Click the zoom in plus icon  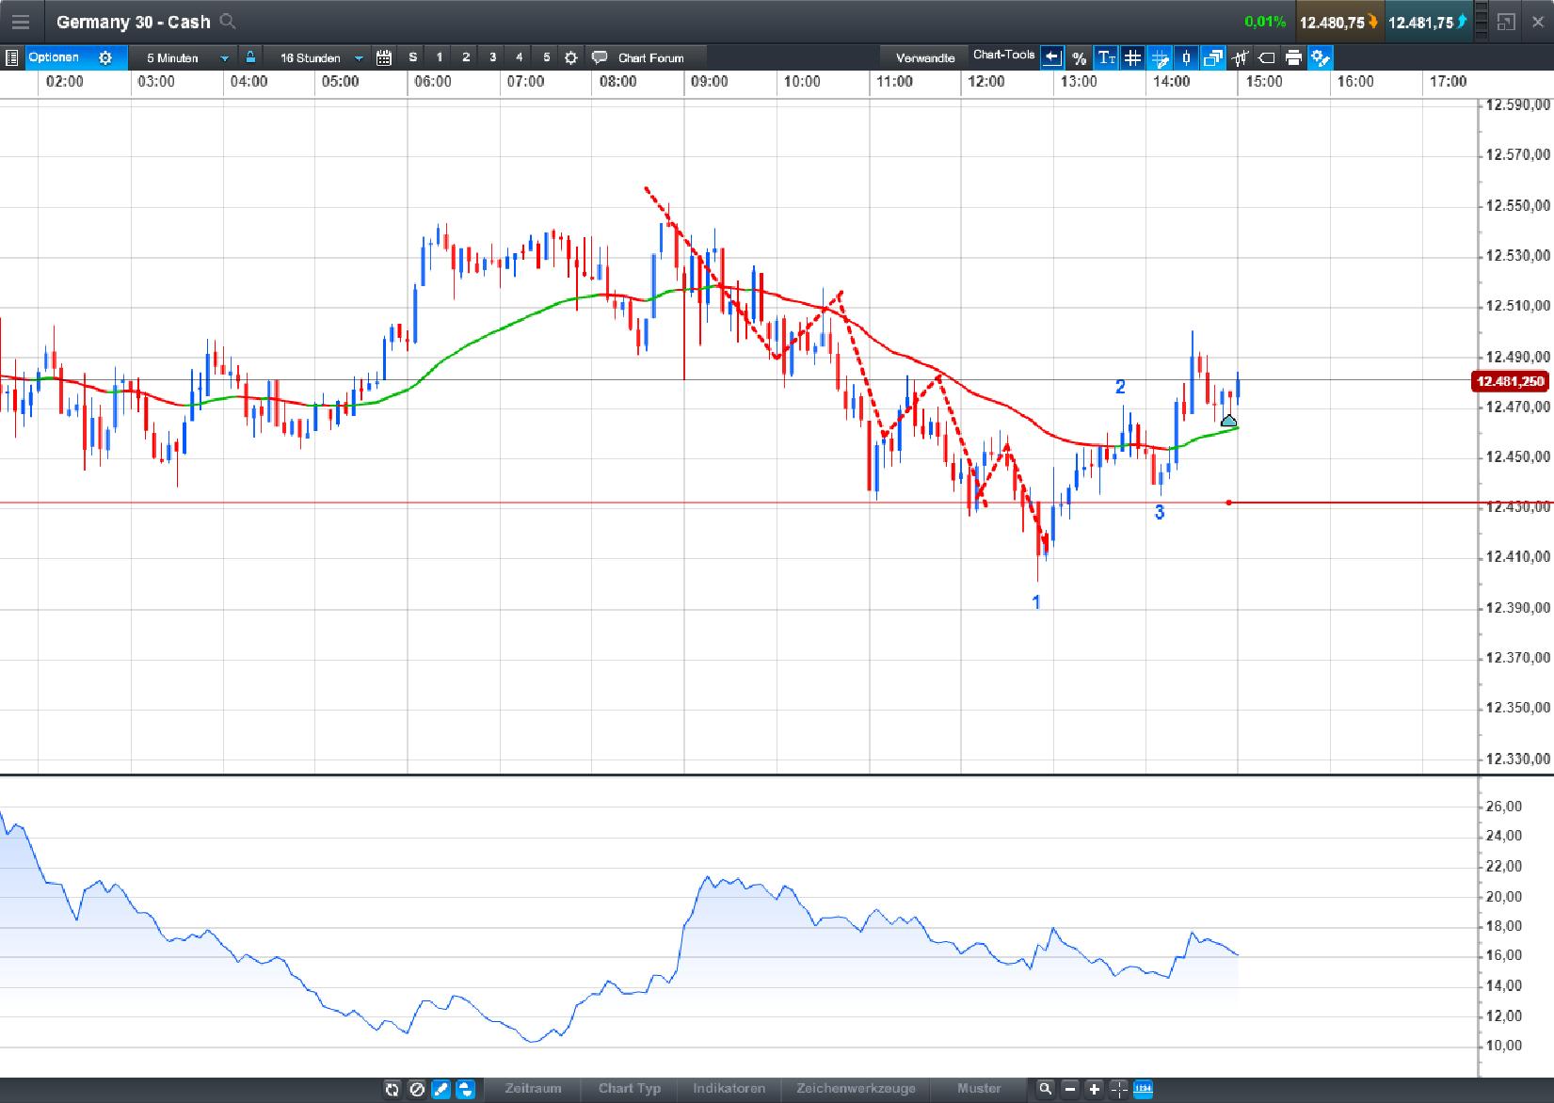pos(1094,1089)
